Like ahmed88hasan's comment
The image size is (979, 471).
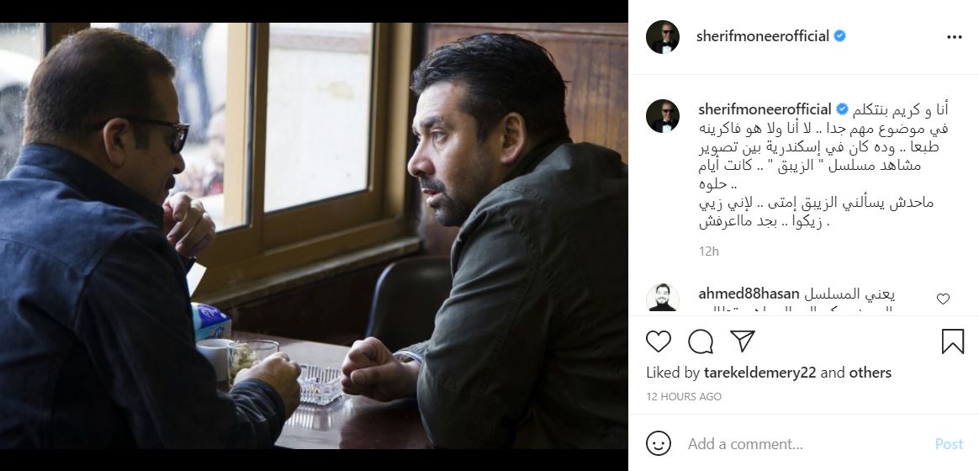coord(943,299)
